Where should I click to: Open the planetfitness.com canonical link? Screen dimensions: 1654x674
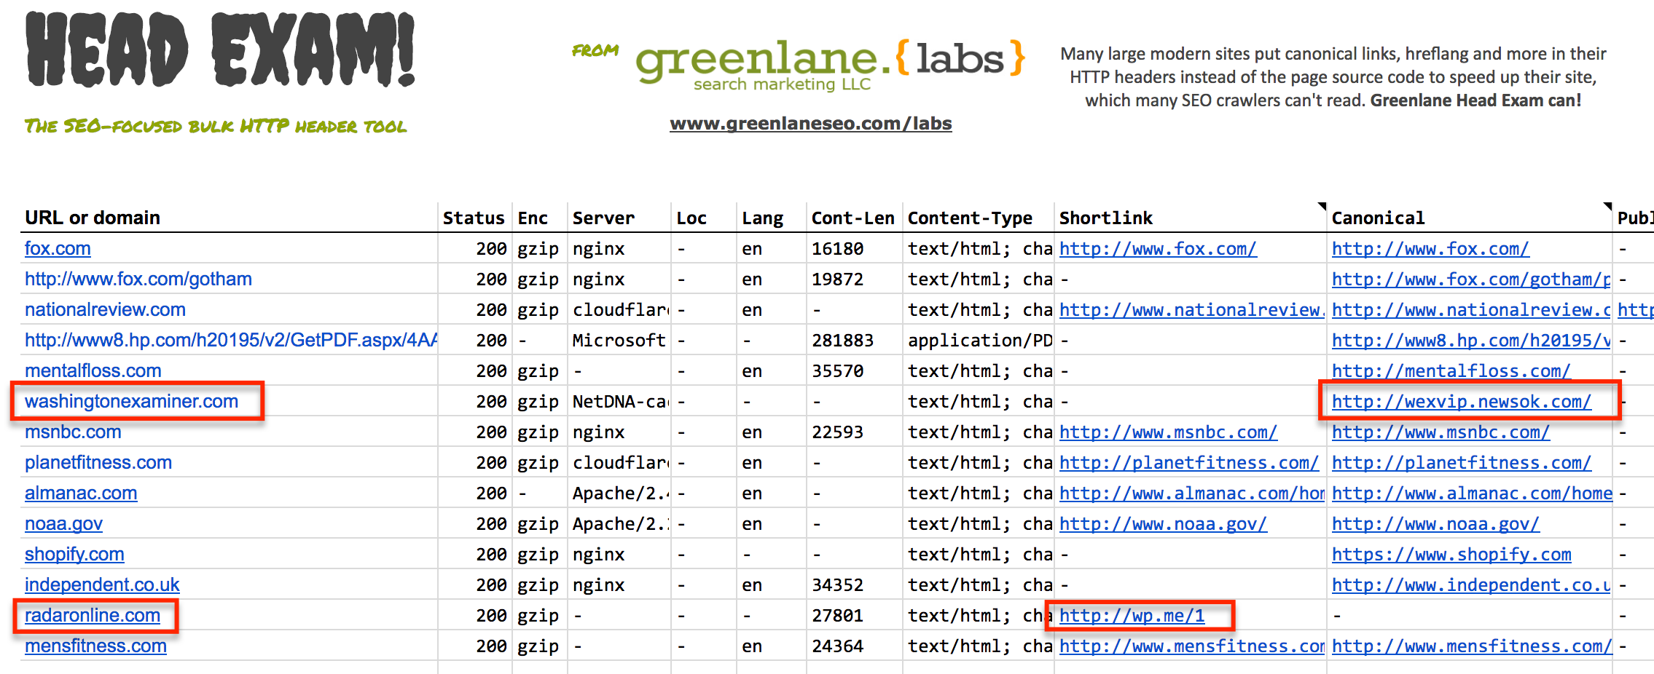(1462, 463)
